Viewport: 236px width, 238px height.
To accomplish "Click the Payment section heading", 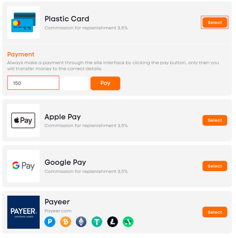I will pos(21,54).
